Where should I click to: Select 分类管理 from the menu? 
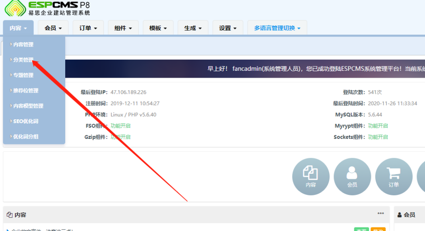point(23,60)
